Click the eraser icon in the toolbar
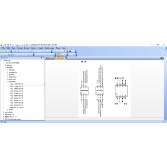 [x=64, y=51]
